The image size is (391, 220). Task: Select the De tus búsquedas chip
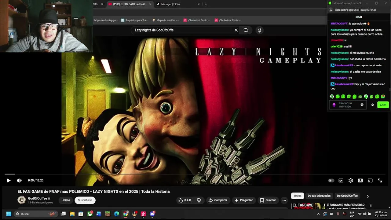point(319,196)
